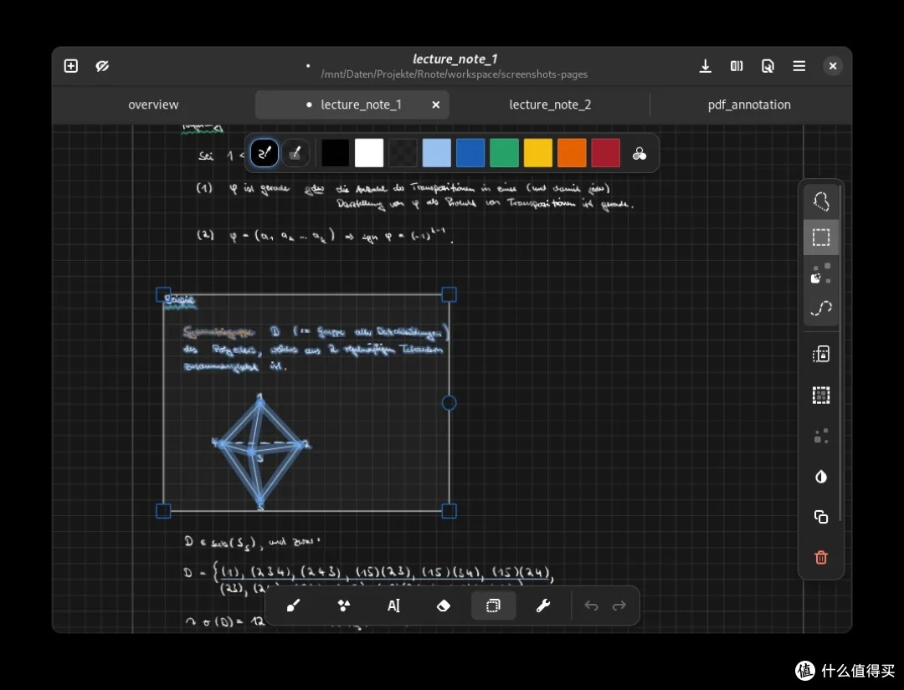
Task: Click the select all strokes icon
Action: 821,395
